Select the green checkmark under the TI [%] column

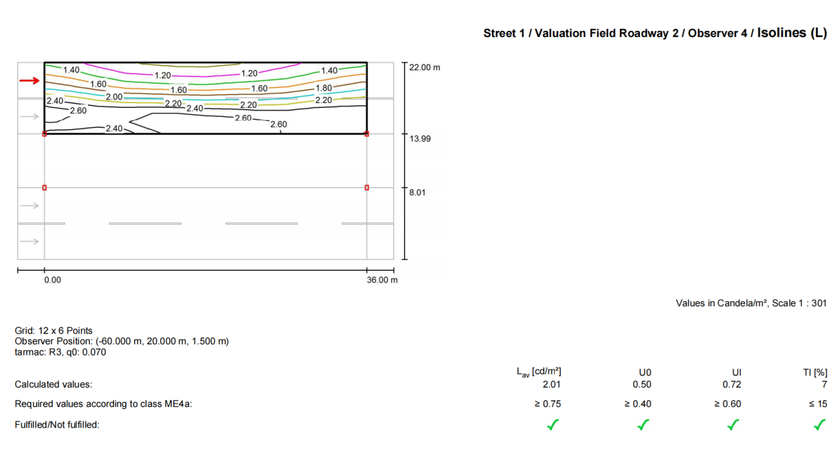click(x=819, y=425)
